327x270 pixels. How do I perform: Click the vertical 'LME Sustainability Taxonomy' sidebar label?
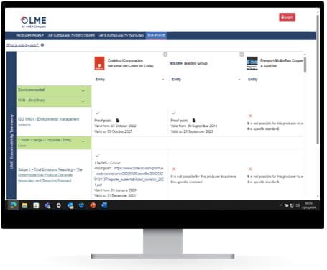pos(11,141)
